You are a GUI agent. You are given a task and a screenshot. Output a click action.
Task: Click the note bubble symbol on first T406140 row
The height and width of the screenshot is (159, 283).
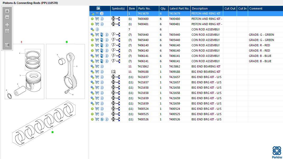pos(113,45)
